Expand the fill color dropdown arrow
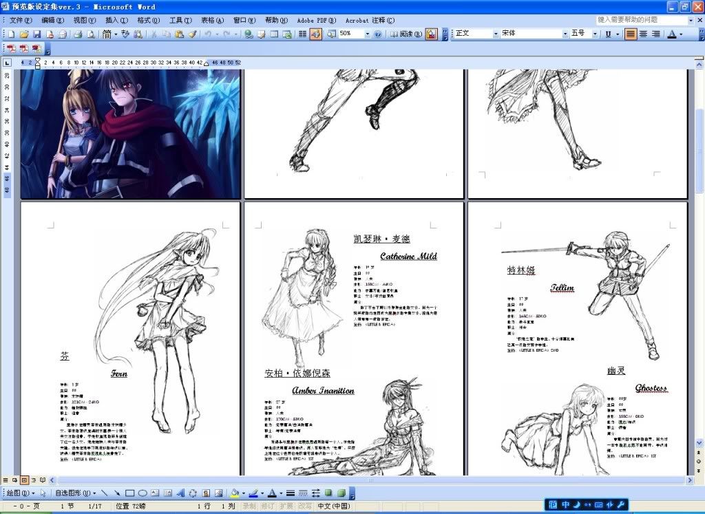 243,493
